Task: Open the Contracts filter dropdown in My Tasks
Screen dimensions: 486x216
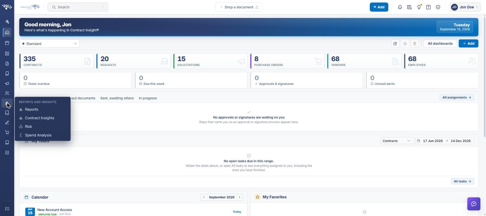Action: (x=397, y=141)
